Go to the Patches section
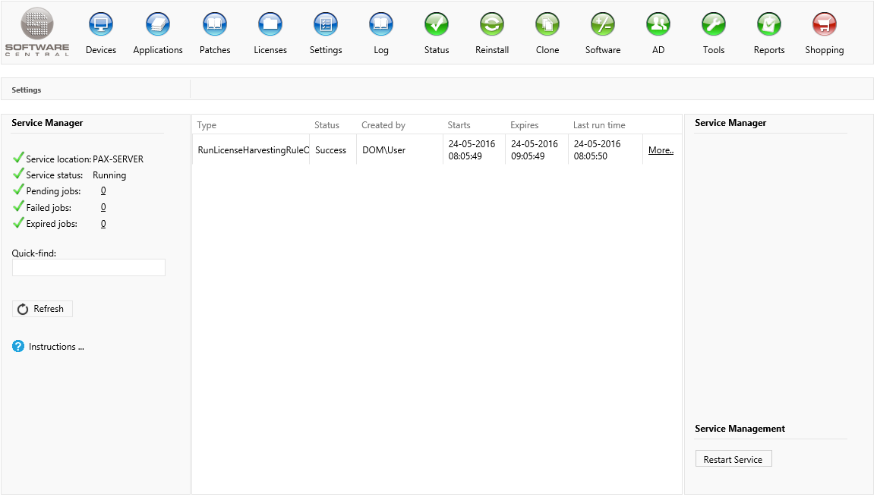The image size is (877, 497). click(215, 25)
